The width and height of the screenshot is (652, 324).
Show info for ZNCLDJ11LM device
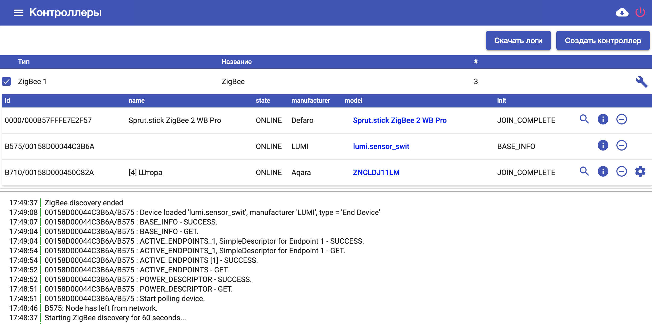[x=603, y=171]
